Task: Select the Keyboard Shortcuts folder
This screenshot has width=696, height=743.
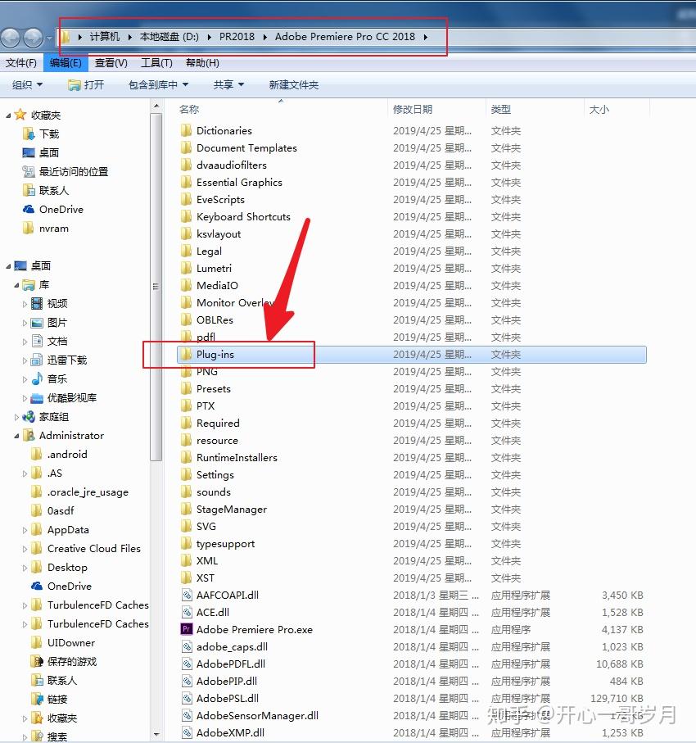Action: [x=243, y=216]
